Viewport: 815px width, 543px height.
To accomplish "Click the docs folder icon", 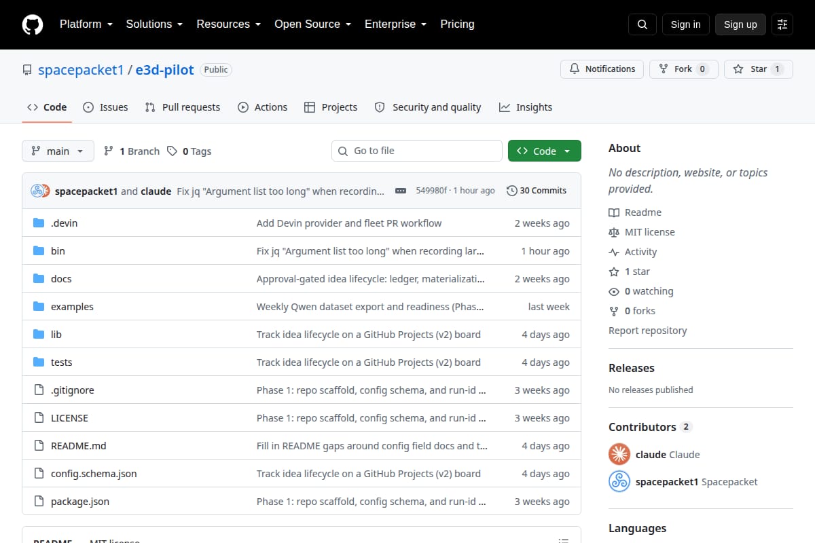I will coord(39,279).
